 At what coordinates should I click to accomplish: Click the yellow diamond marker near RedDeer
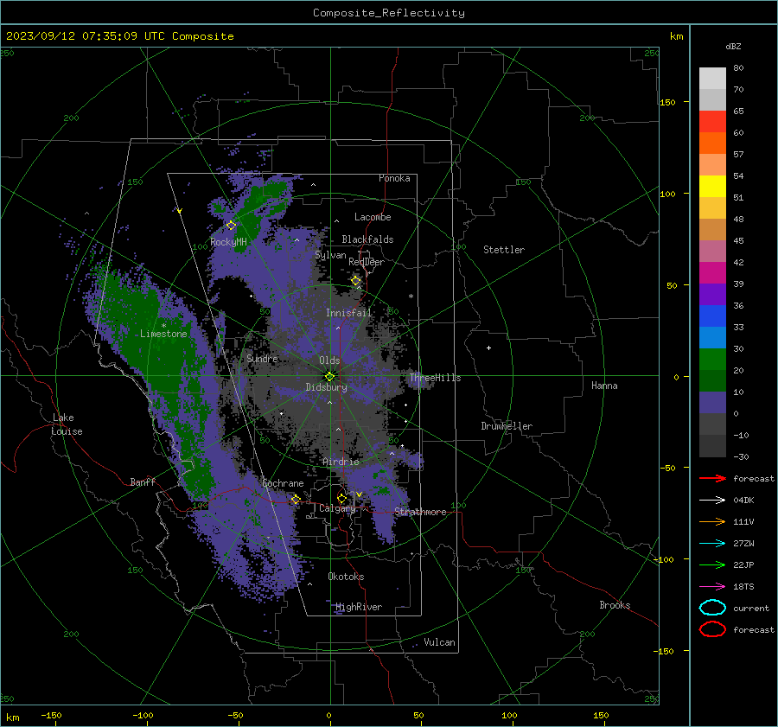pos(356,281)
